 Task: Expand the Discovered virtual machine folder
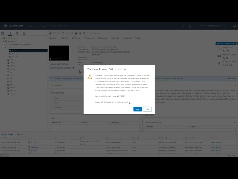click(x=6, y=44)
